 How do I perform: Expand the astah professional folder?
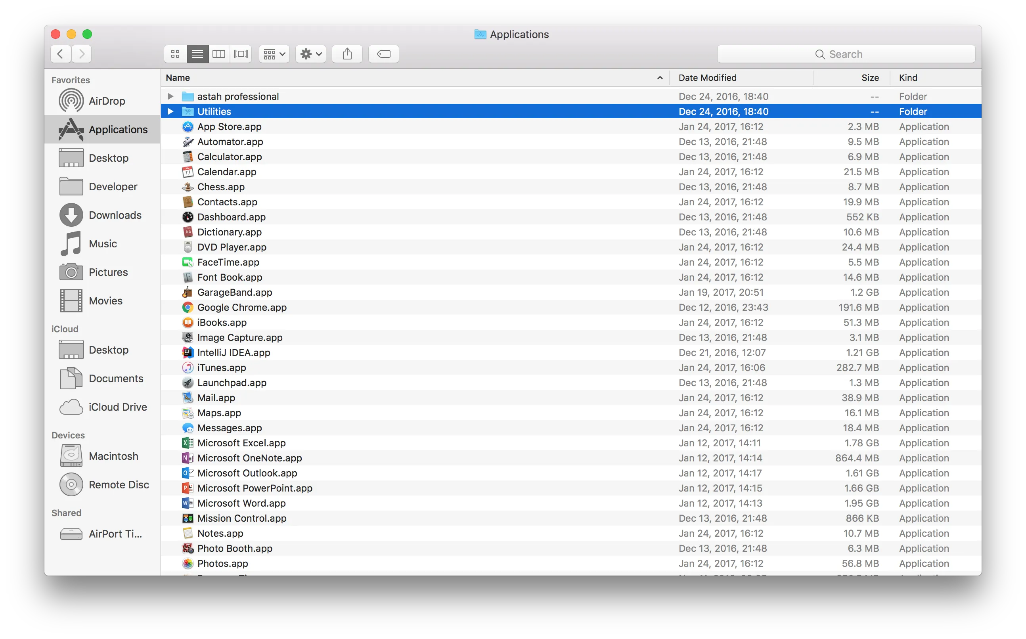tap(170, 96)
